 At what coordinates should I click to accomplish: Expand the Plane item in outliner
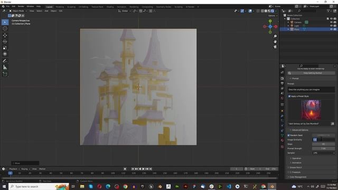[x=288, y=29]
